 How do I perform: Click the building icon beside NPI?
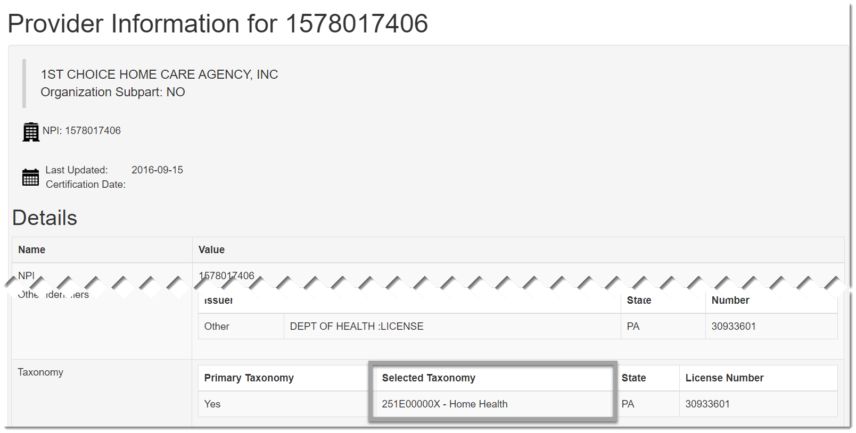31,132
